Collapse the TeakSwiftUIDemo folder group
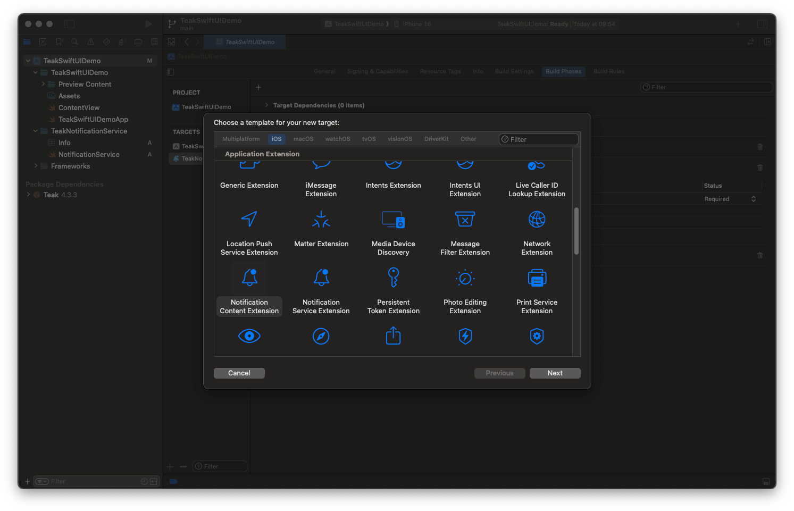 click(36, 72)
